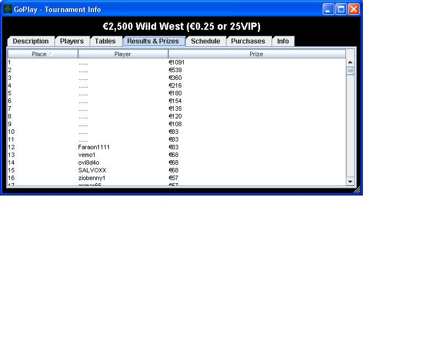Viewport: 447px width, 337px height.
Task: Sort by the Prize column header
Action: click(x=257, y=54)
